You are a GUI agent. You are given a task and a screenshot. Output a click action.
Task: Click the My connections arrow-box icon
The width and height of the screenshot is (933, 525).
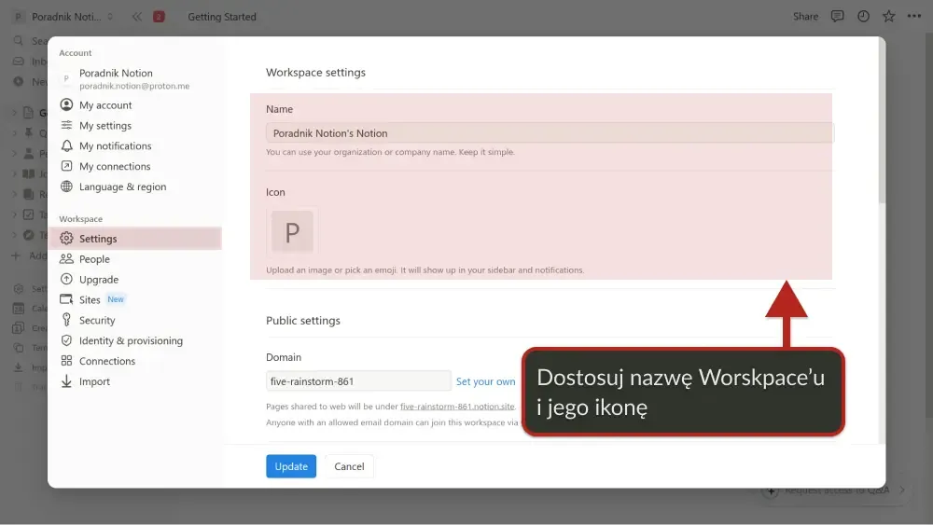click(x=66, y=166)
